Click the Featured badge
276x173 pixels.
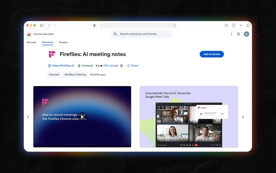click(x=85, y=66)
